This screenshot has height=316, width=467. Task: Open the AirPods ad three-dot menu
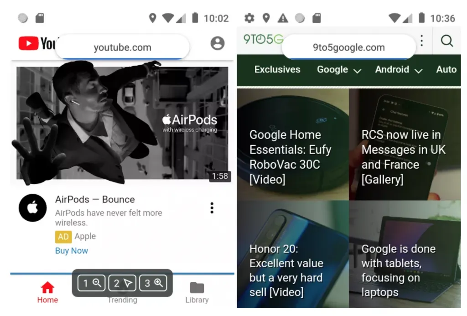click(x=212, y=208)
